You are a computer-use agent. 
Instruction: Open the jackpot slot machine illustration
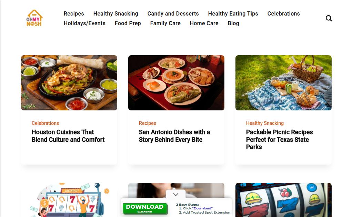click(x=69, y=200)
